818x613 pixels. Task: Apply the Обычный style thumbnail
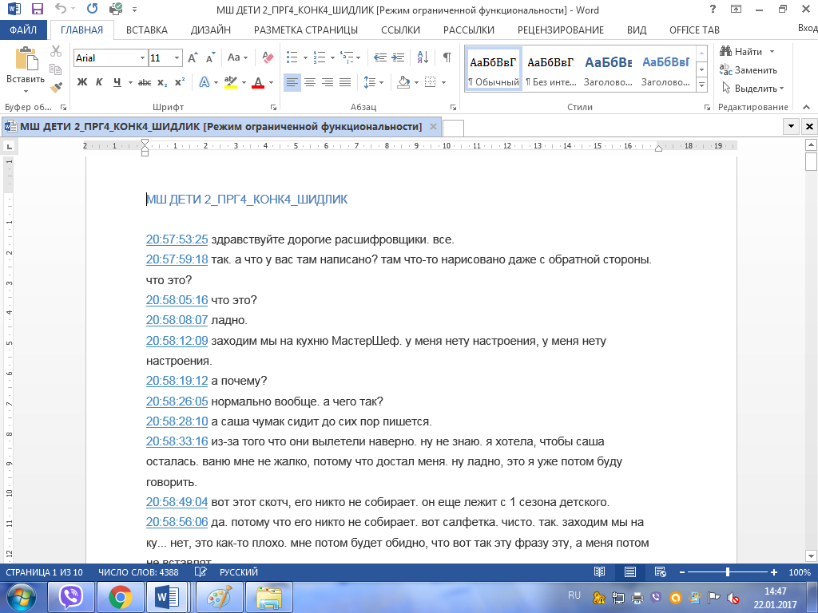click(x=494, y=69)
